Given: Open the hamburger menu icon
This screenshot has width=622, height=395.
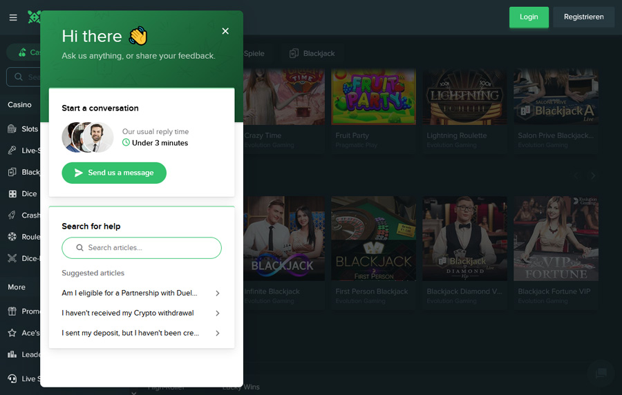Looking at the screenshot, I should 13,17.
